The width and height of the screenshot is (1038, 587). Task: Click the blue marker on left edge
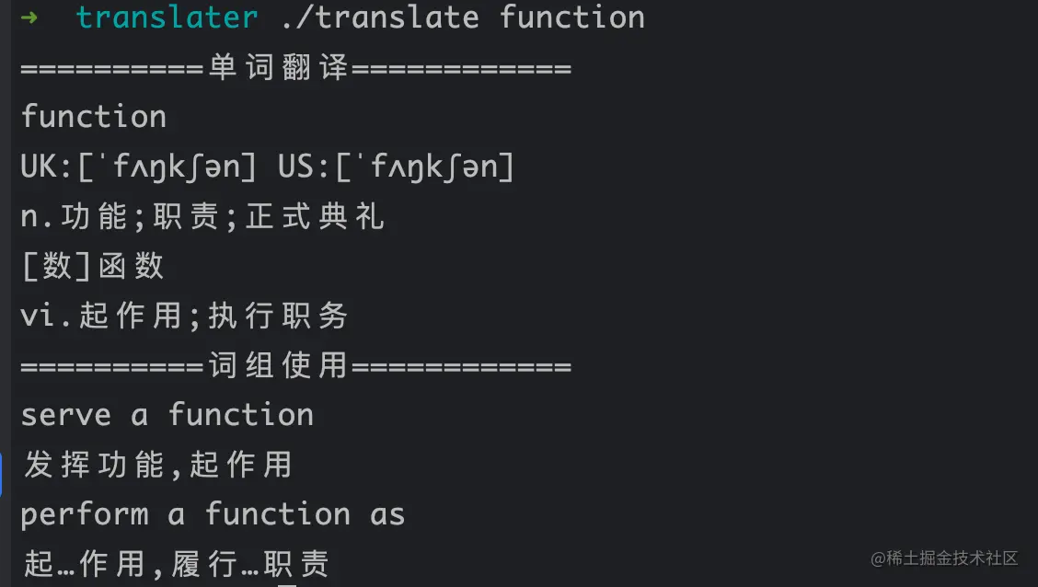click(x=3, y=472)
